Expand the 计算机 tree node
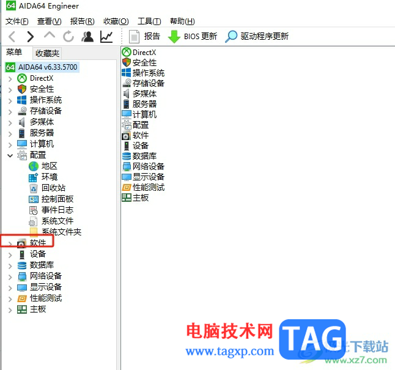The height and width of the screenshot is (370, 395). tap(10, 145)
